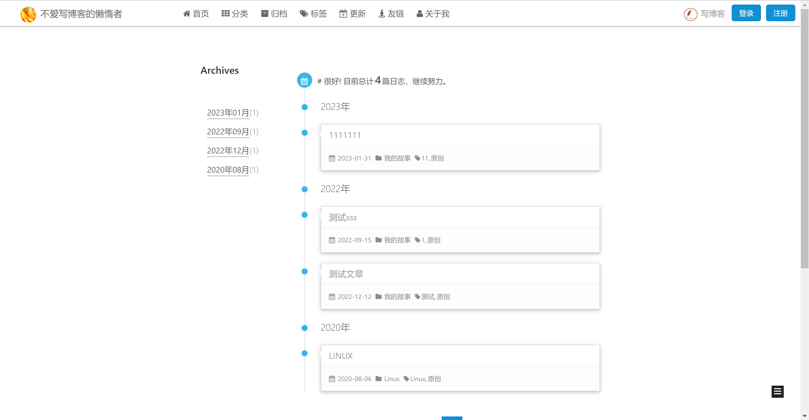Image resolution: width=809 pixels, height=420 pixels.
Task: Click the page vertical scrollbar thumb
Action: (x=805, y=138)
